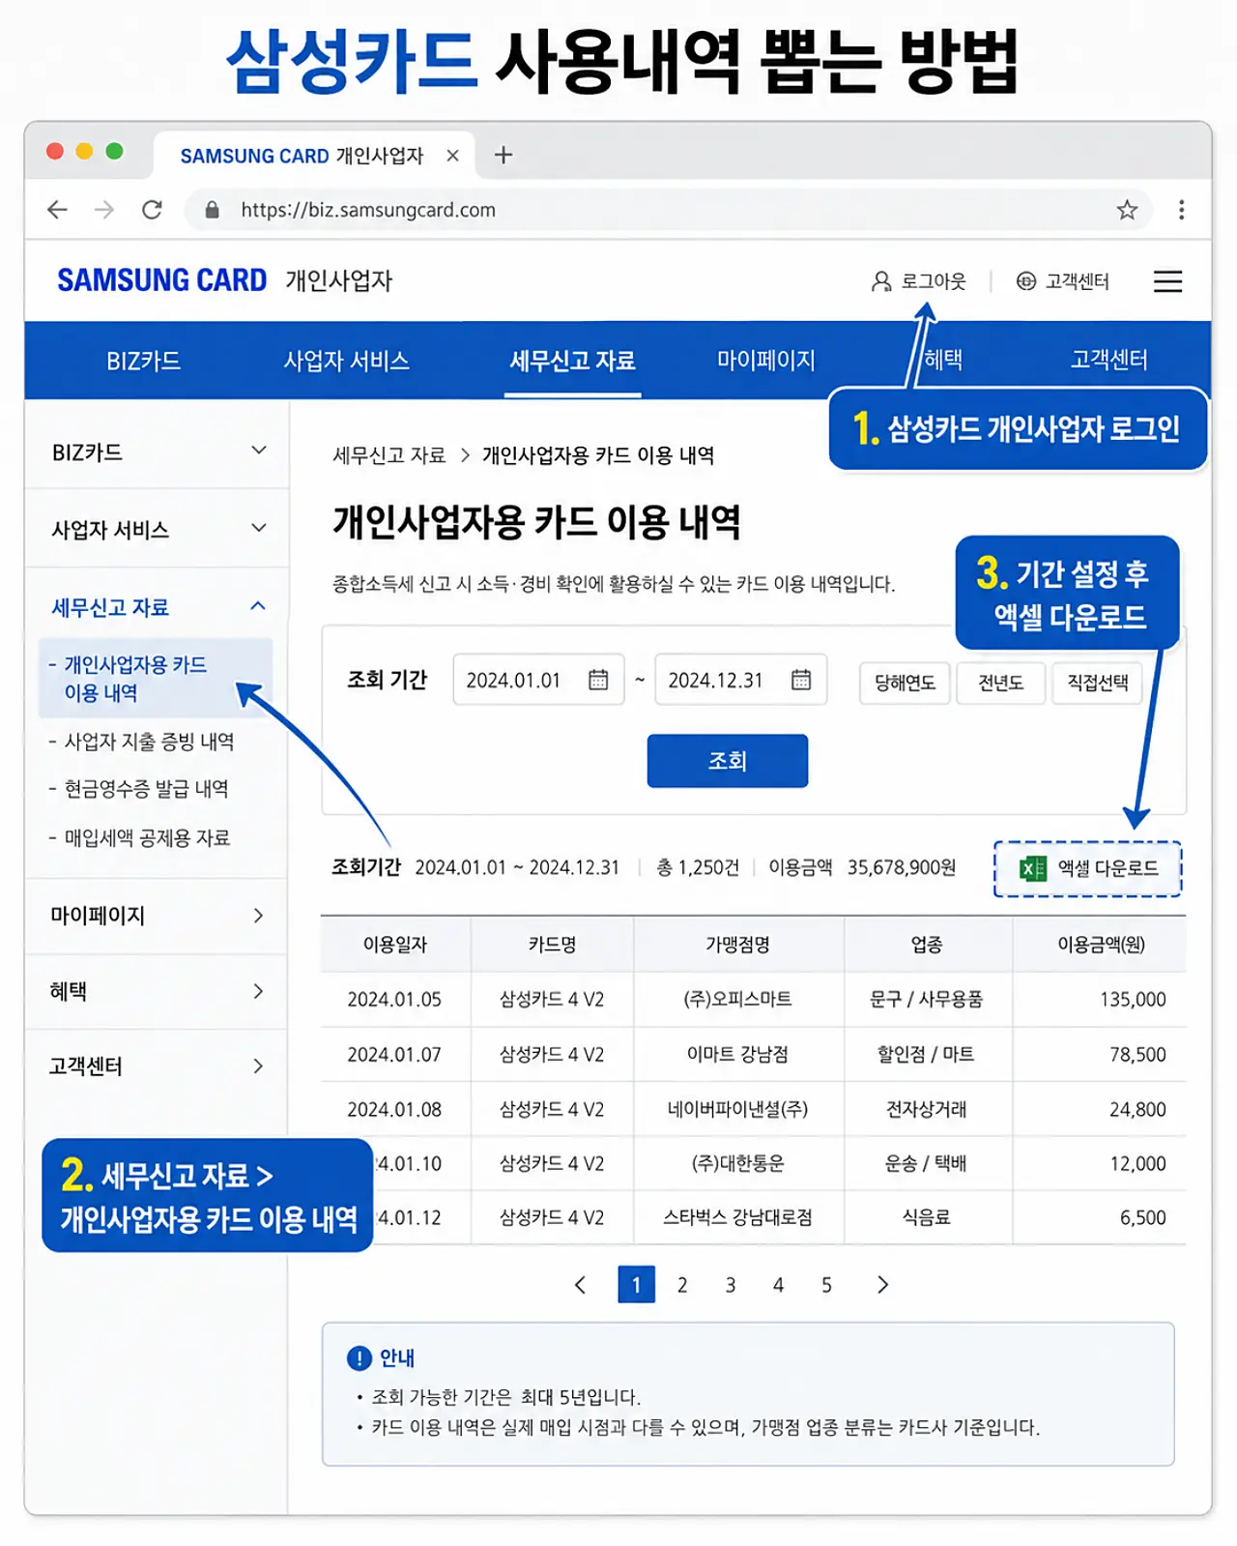Click the (주)대한통운 merchant cell
The image size is (1237, 1546).
click(x=737, y=1163)
